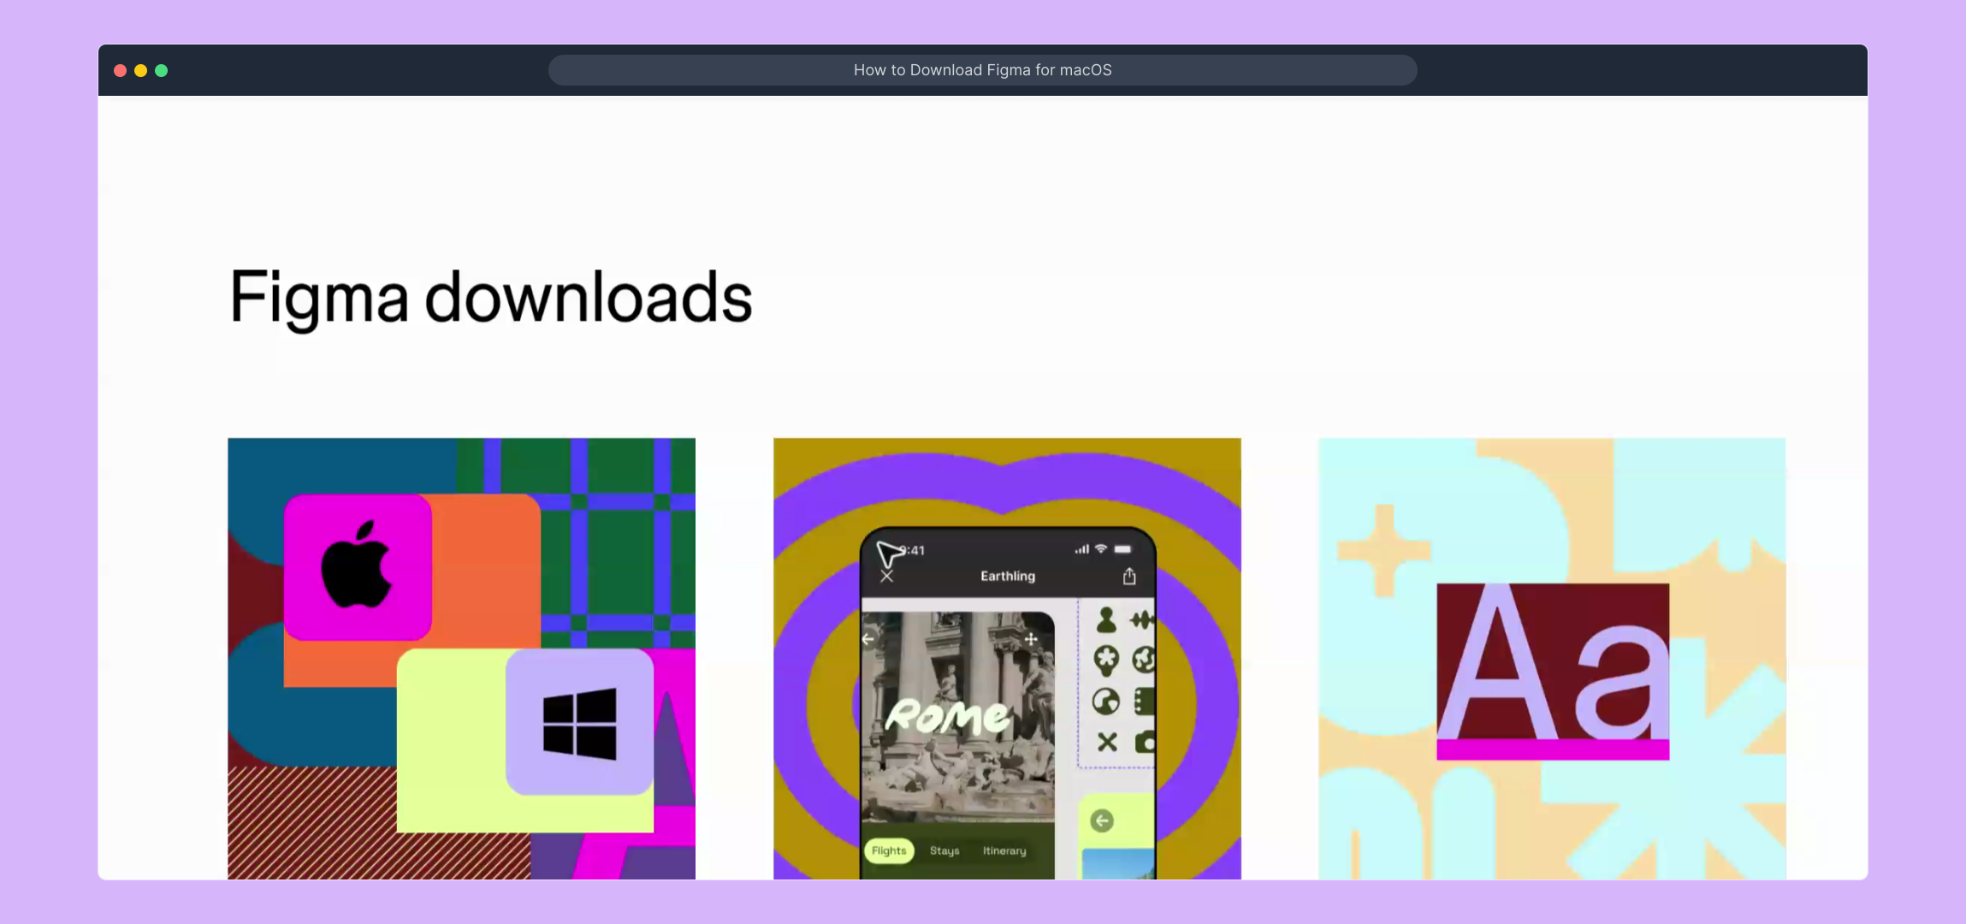Click the pie-chart globe icon
This screenshot has height=924, width=1966.
[1105, 702]
